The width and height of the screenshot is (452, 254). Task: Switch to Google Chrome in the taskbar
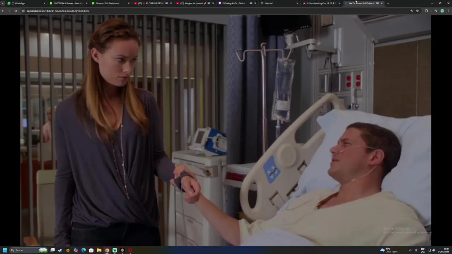coord(107,250)
